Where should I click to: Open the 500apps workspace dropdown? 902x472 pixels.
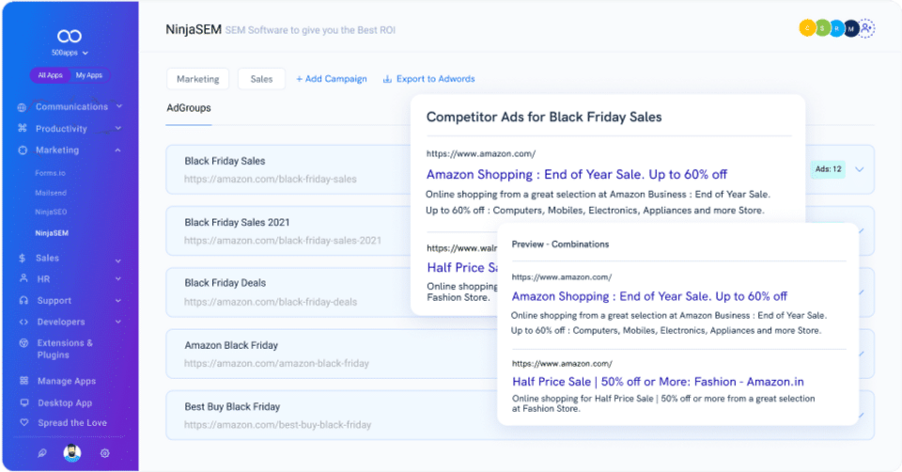coord(70,53)
